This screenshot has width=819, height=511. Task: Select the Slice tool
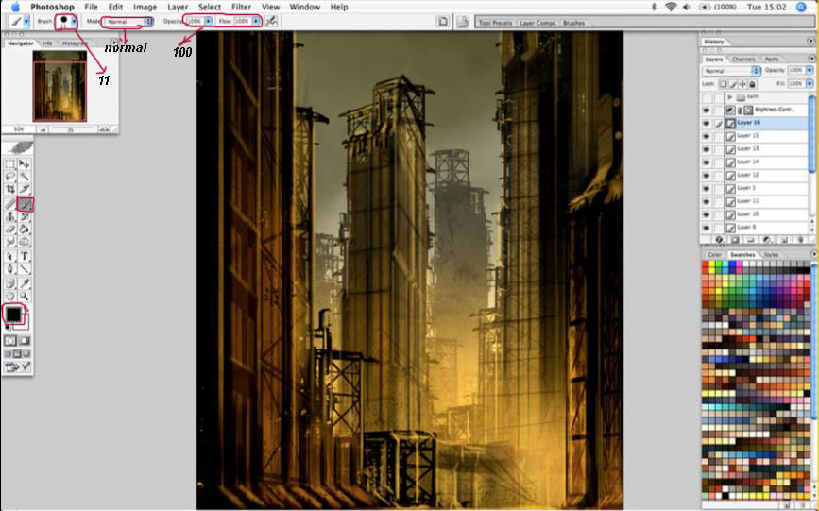(x=24, y=189)
